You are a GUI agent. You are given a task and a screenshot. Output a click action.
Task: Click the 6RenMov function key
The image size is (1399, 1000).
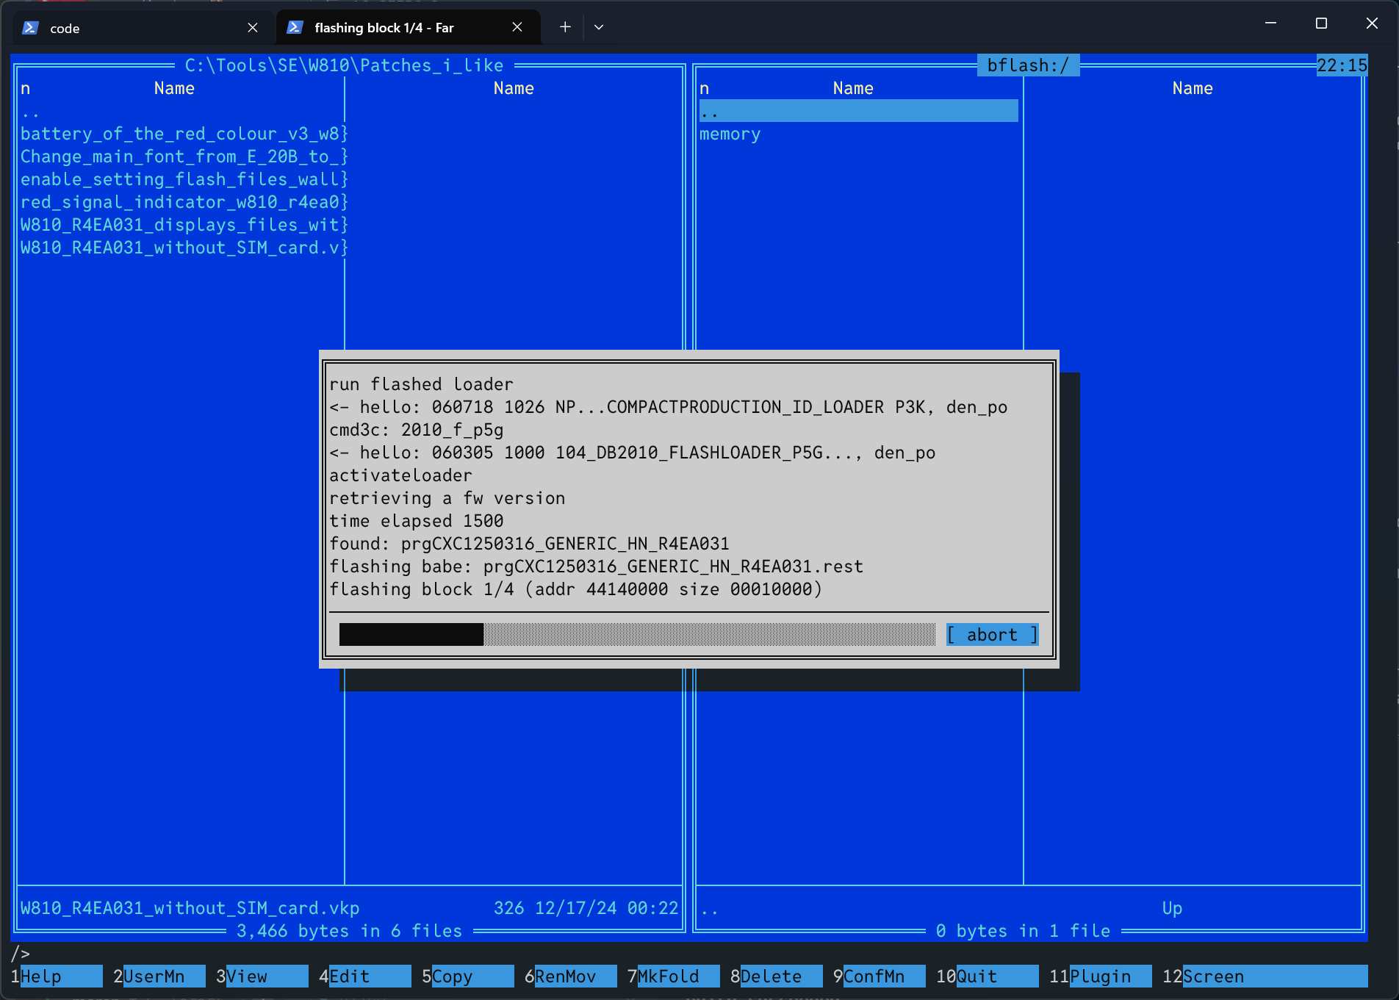point(570,976)
